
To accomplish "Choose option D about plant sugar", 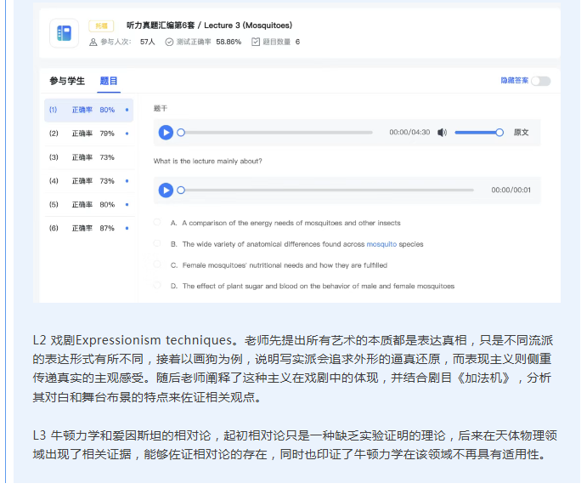I will click(x=157, y=287).
